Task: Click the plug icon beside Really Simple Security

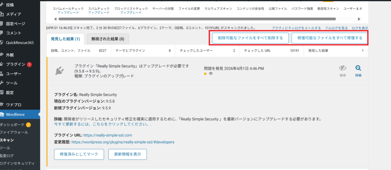Action: click(x=59, y=71)
